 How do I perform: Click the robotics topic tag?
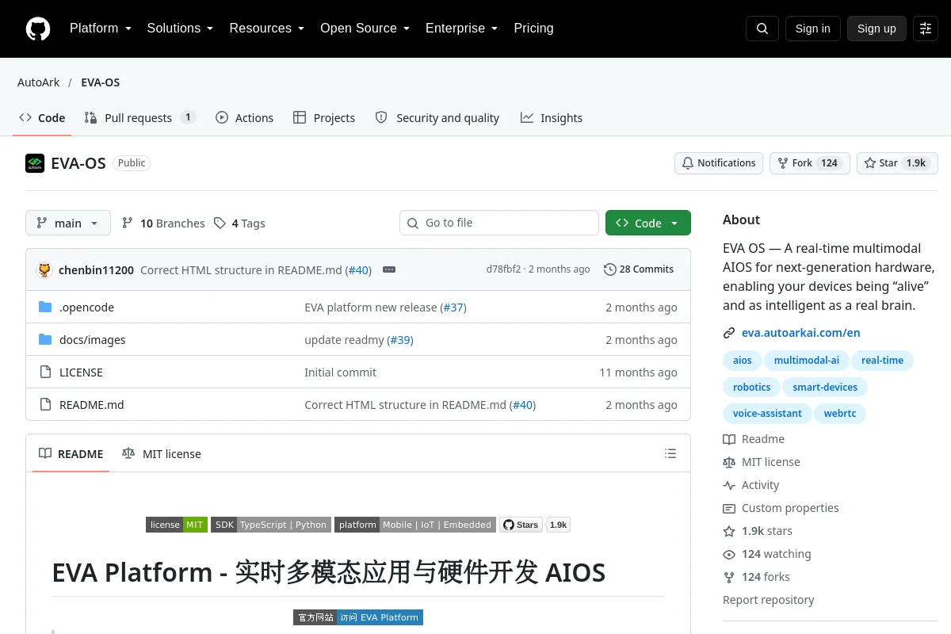[x=752, y=388]
